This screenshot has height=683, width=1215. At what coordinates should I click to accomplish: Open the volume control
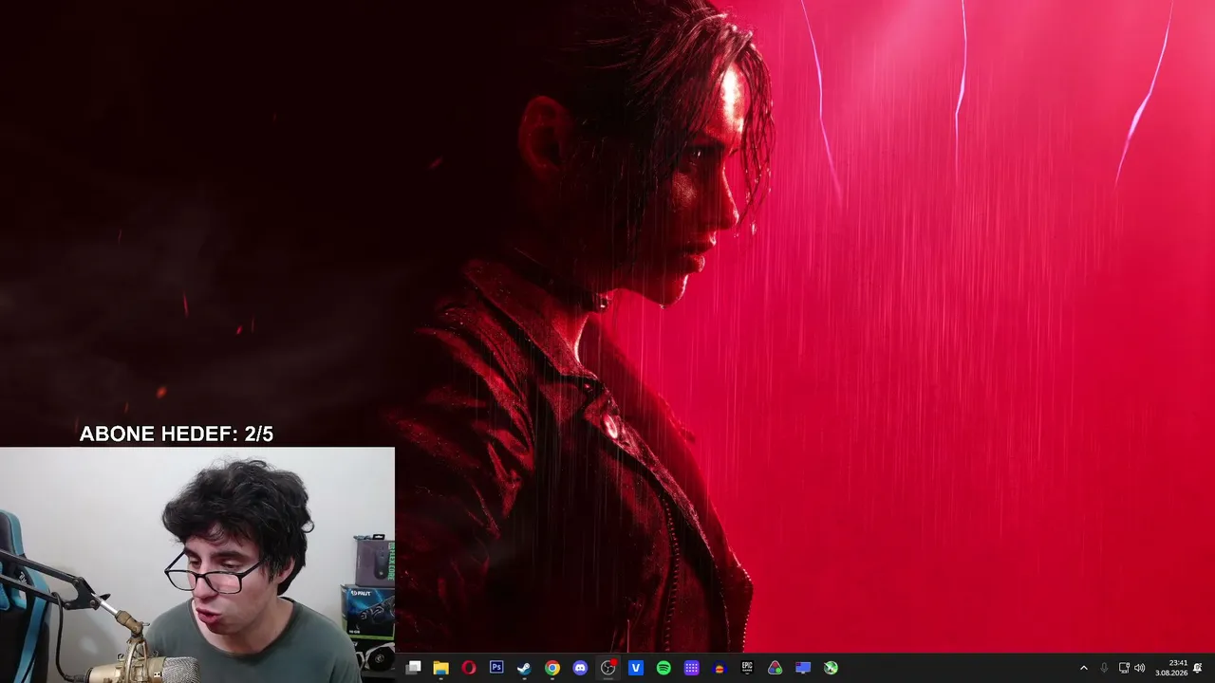click(1140, 668)
